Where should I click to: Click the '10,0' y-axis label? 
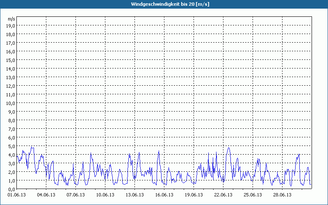[11, 103]
